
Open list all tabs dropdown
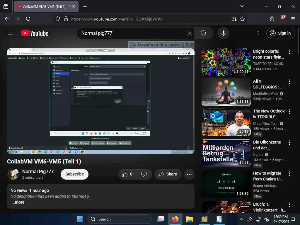(x=242, y=6)
